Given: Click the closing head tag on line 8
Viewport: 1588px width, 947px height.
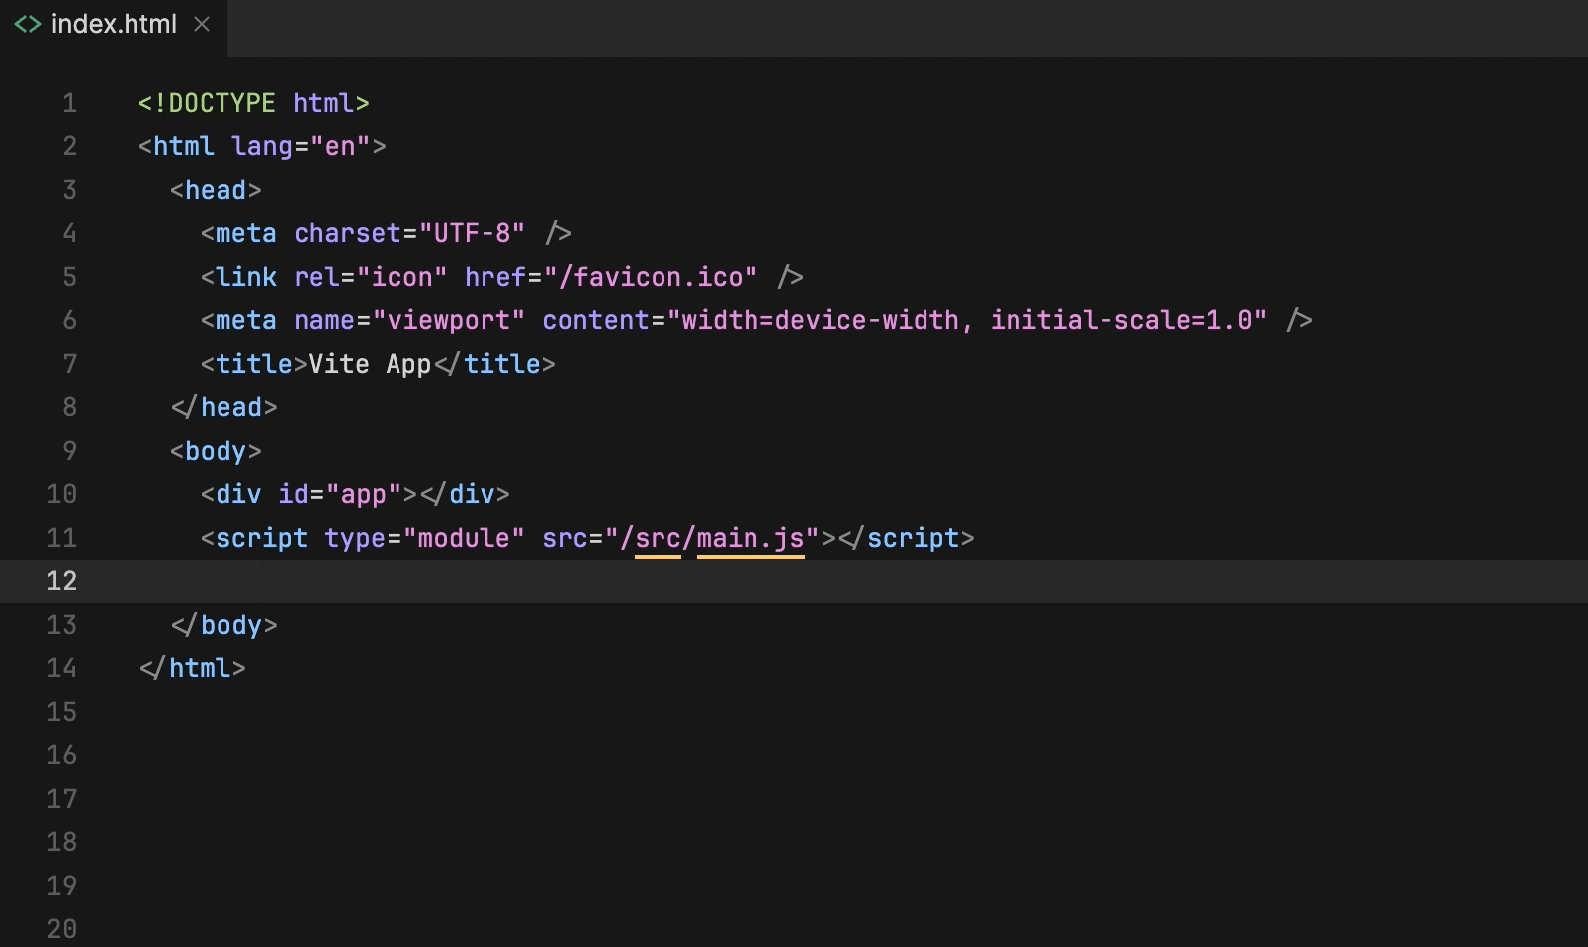Looking at the screenshot, I should (223, 407).
